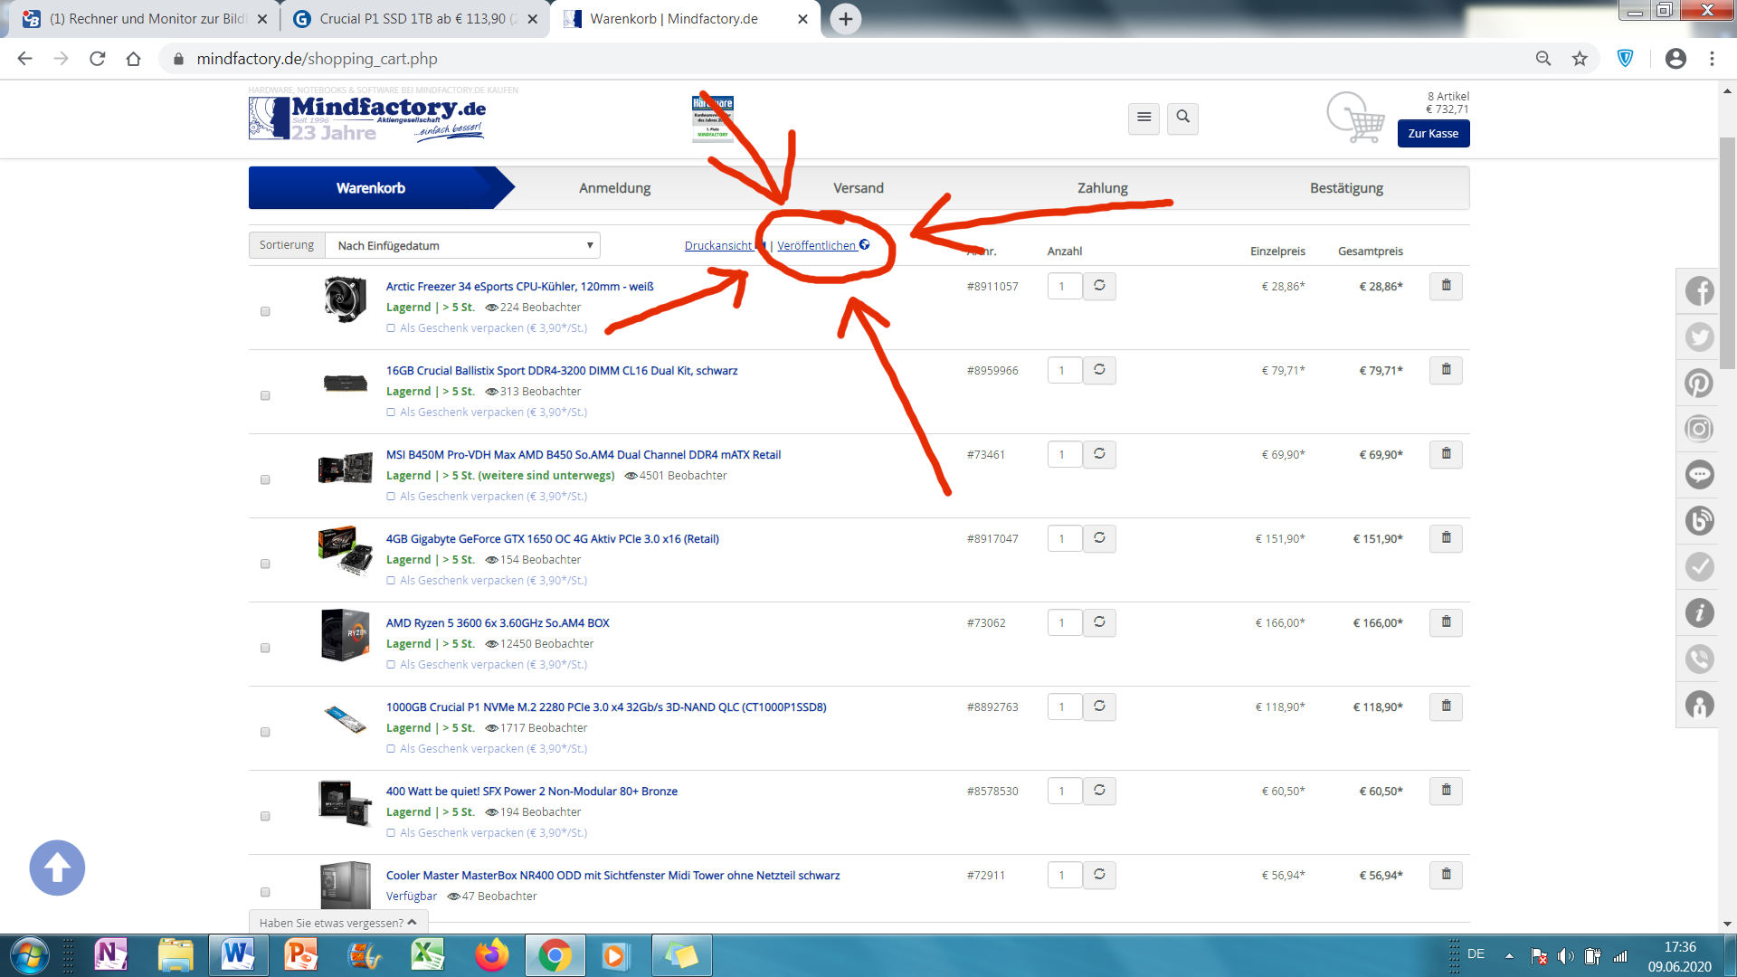Open the chat bubble sidebar icon

coord(1699,475)
